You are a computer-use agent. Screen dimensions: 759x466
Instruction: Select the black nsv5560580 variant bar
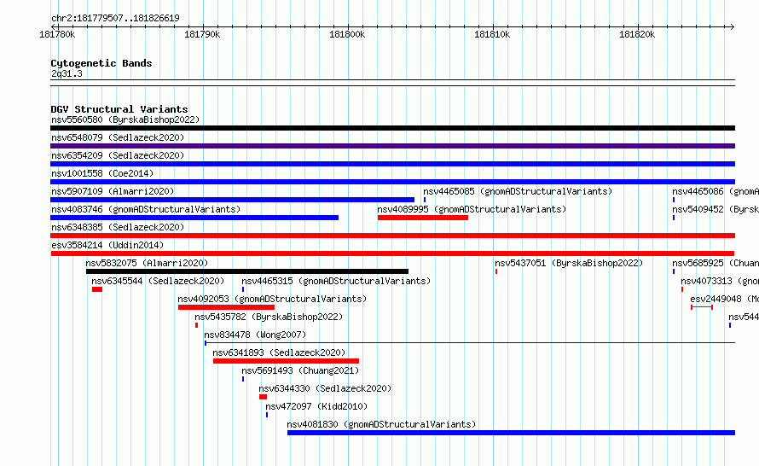392,128
